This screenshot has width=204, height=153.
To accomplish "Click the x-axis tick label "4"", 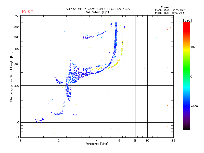I will [x=97, y=141].
